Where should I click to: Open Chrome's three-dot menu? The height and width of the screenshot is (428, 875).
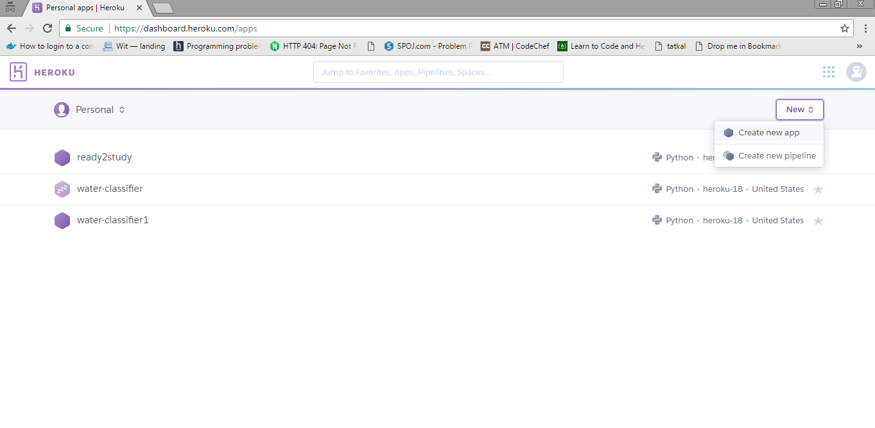(x=865, y=28)
